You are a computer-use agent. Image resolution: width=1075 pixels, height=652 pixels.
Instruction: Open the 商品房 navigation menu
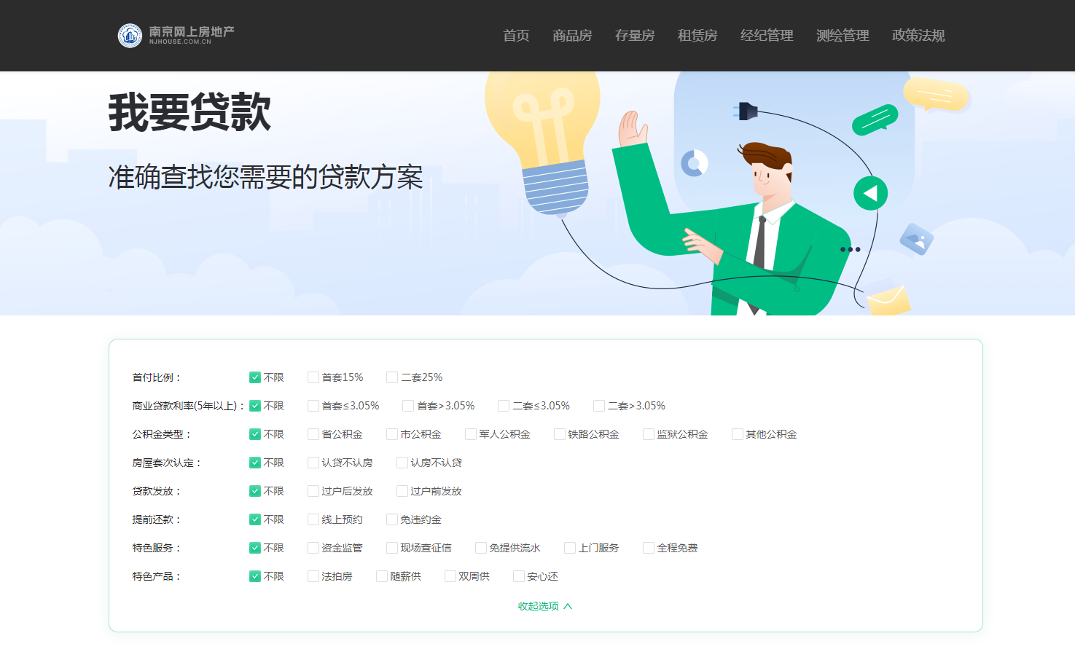tap(571, 36)
